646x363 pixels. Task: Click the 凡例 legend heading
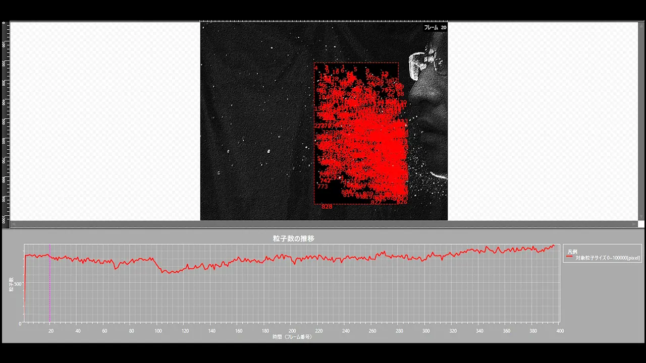coord(572,251)
